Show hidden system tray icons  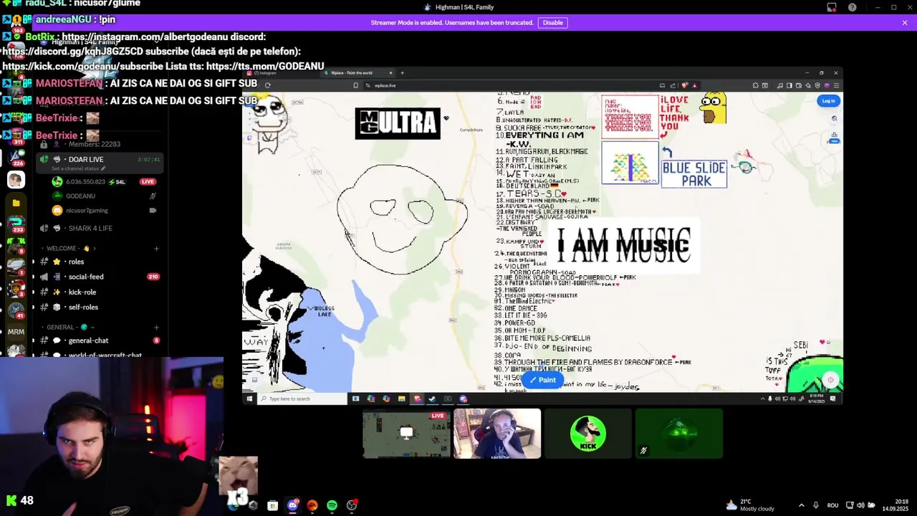click(x=801, y=505)
